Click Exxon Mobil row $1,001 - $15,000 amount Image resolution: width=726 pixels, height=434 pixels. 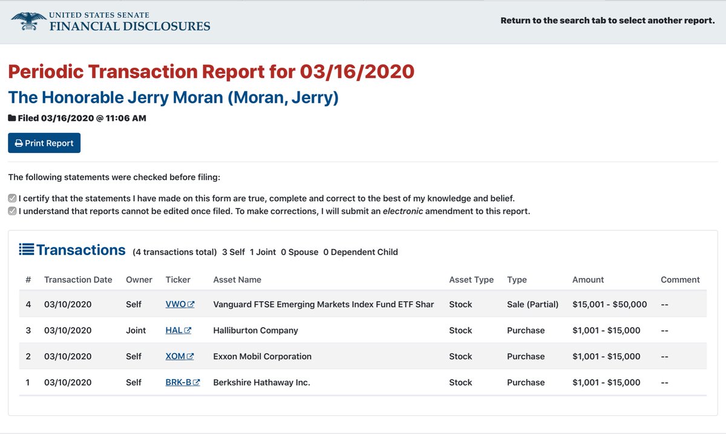[606, 356]
